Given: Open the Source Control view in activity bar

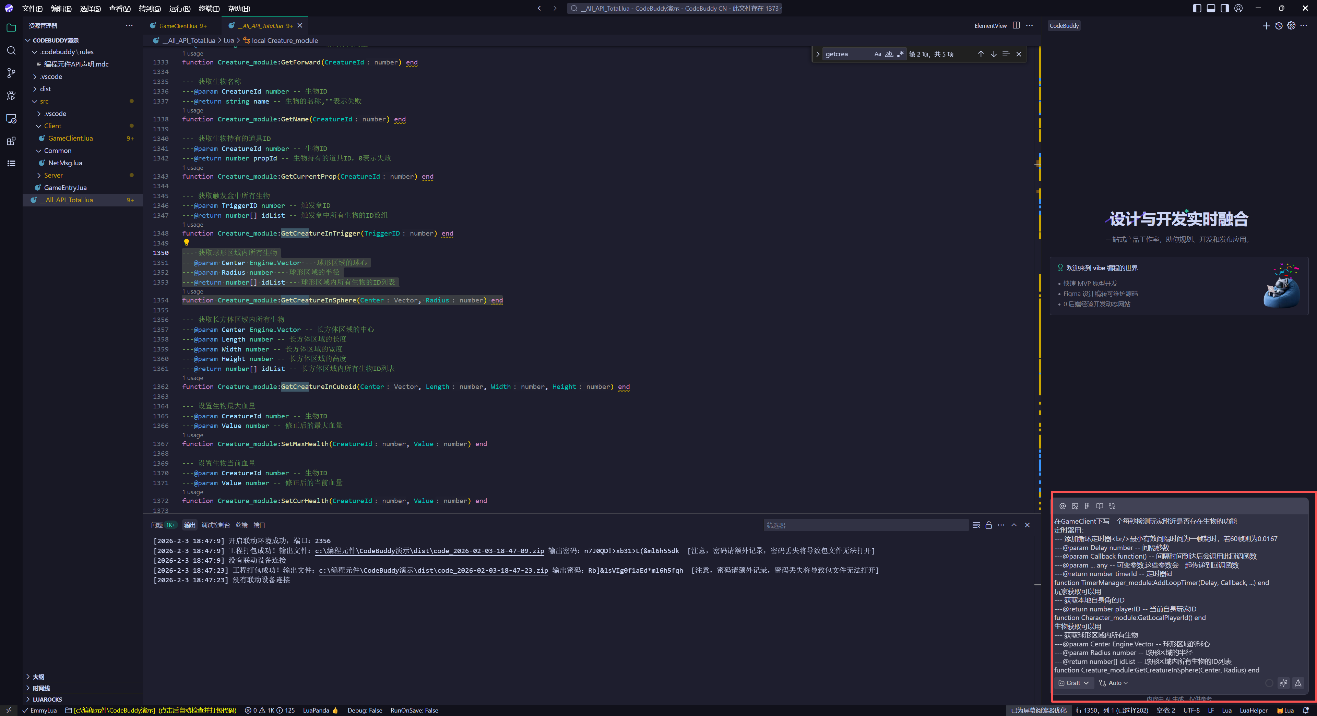Looking at the screenshot, I should (x=11, y=73).
